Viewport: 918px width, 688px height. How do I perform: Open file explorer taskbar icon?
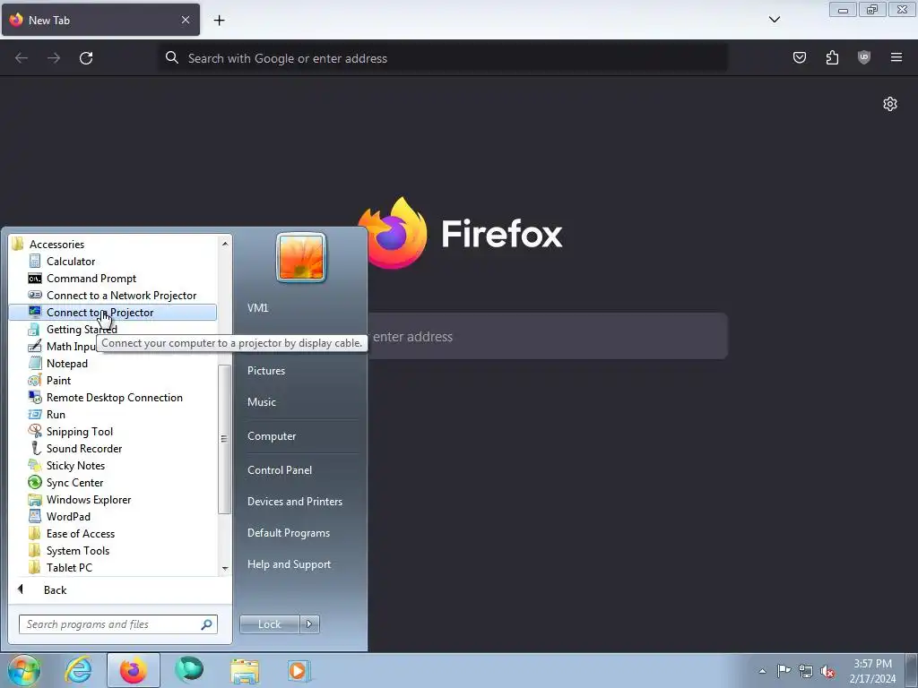tap(245, 670)
